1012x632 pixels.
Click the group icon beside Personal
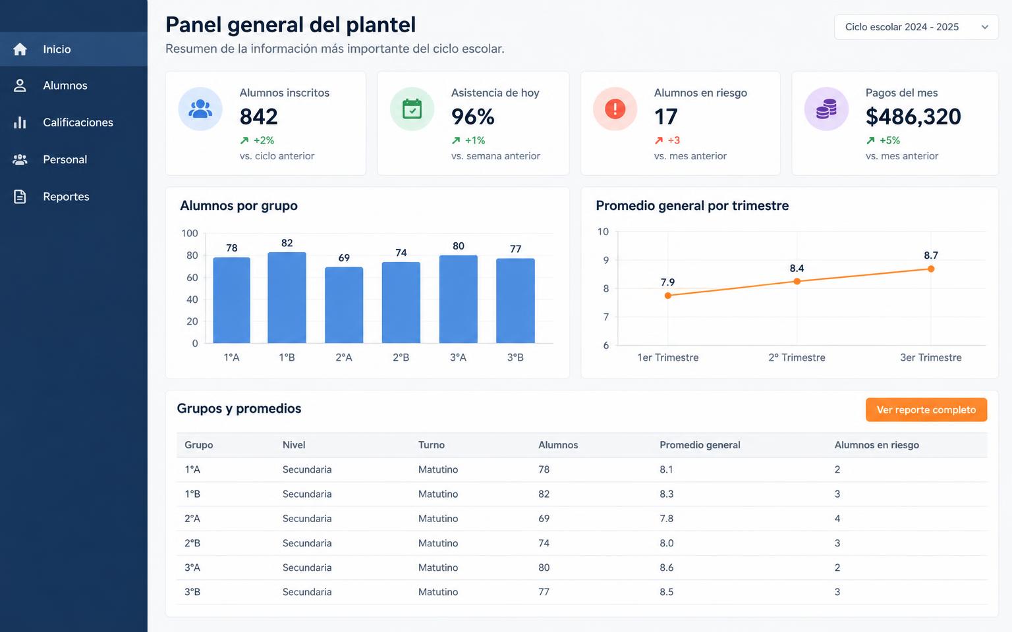click(x=20, y=159)
